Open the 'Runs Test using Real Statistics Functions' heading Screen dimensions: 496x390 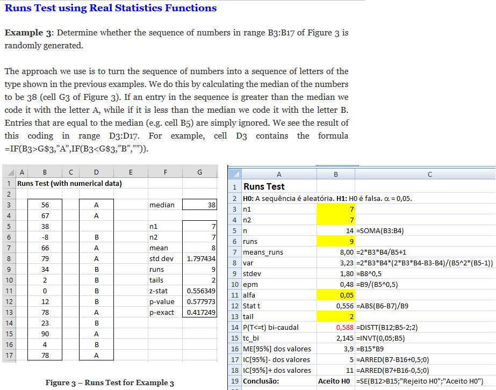click(x=111, y=8)
